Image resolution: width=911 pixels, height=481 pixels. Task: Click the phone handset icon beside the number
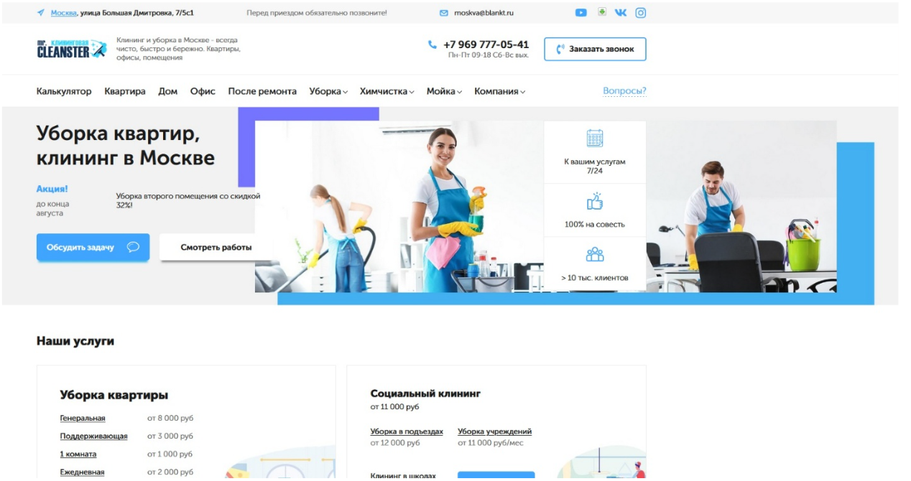coord(433,45)
